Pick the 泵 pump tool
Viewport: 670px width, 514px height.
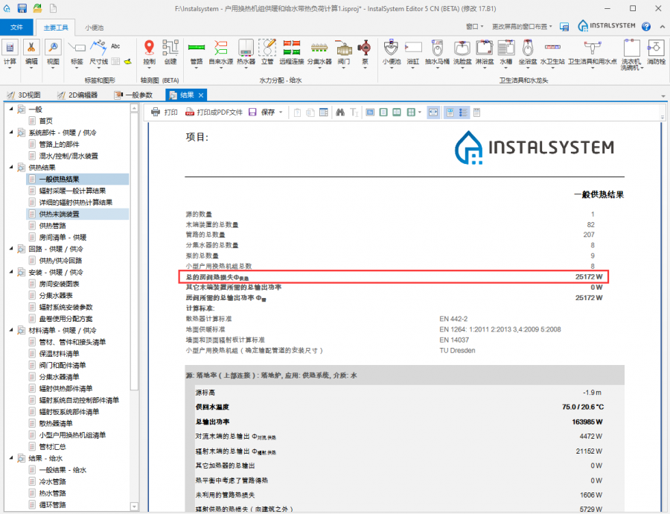tap(365, 52)
